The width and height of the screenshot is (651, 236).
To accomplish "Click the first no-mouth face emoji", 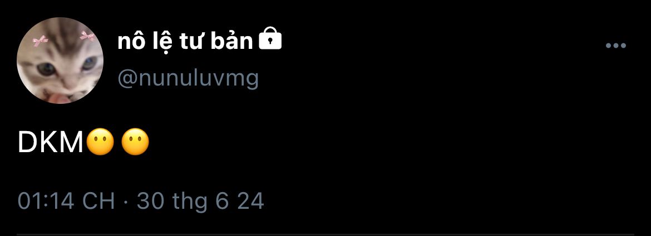I will (100, 142).
